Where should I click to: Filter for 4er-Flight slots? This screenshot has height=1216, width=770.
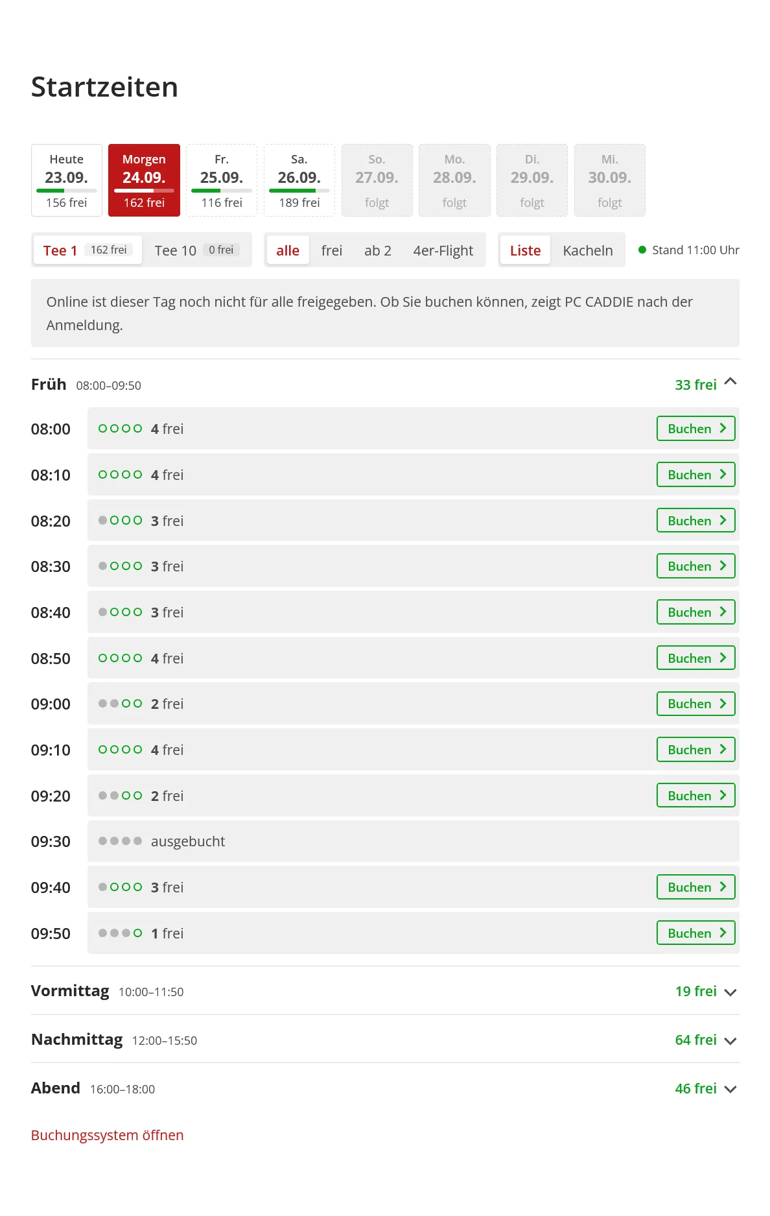443,250
